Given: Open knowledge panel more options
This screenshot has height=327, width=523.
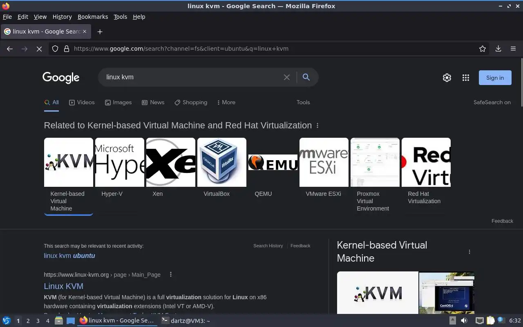Looking at the screenshot, I should pos(469,252).
